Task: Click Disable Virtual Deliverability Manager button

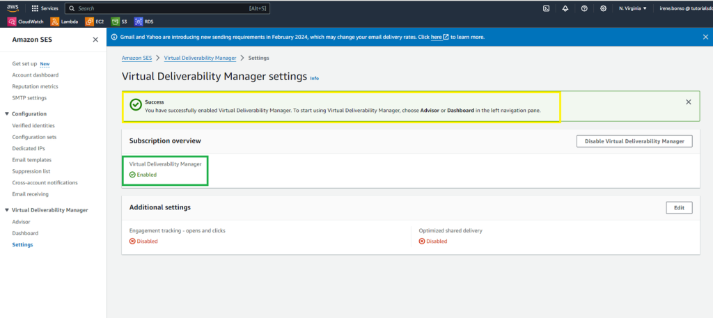Action: tap(634, 141)
